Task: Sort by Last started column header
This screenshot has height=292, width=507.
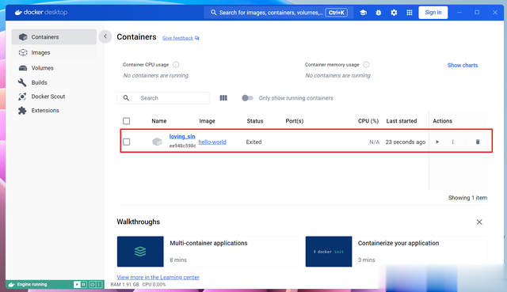Action: click(402, 121)
